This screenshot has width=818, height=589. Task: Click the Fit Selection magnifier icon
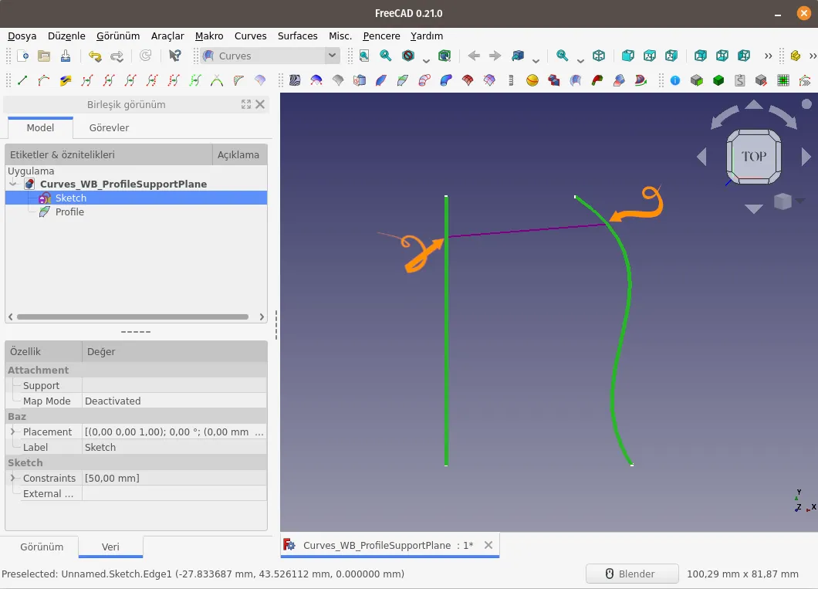(386, 56)
